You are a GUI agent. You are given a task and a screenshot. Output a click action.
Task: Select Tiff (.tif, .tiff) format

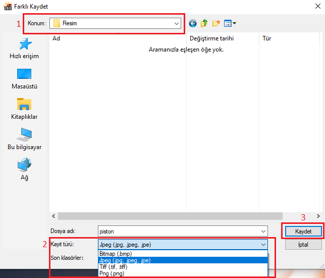point(113,267)
